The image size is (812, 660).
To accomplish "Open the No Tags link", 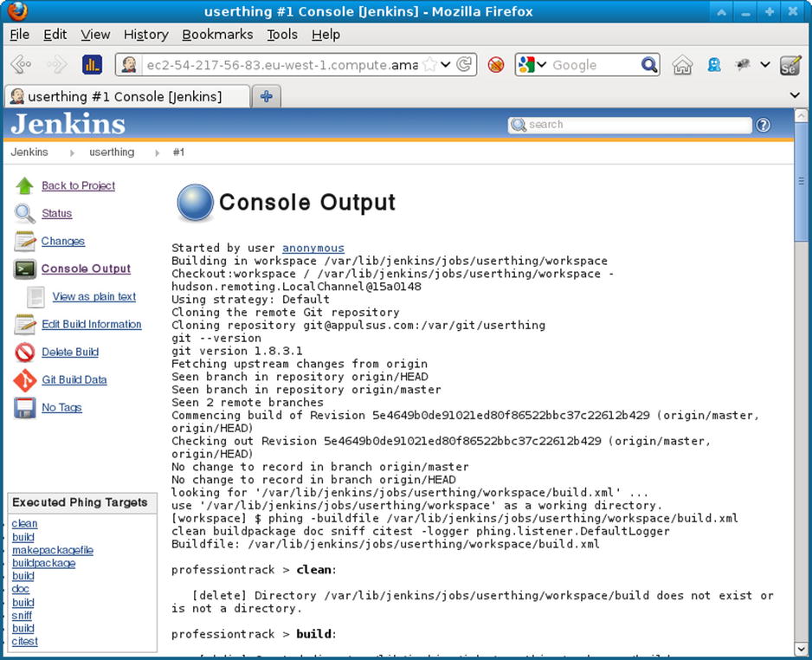I will point(61,408).
